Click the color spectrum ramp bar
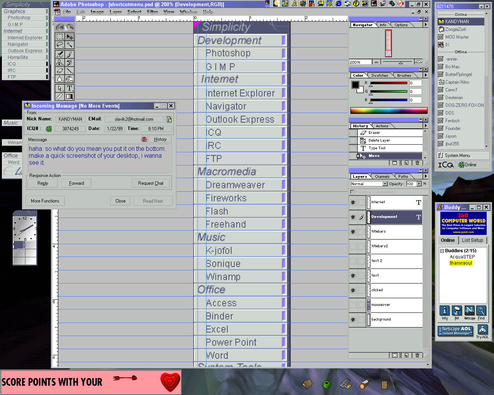The width and height of the screenshot is (494, 395). [x=389, y=111]
